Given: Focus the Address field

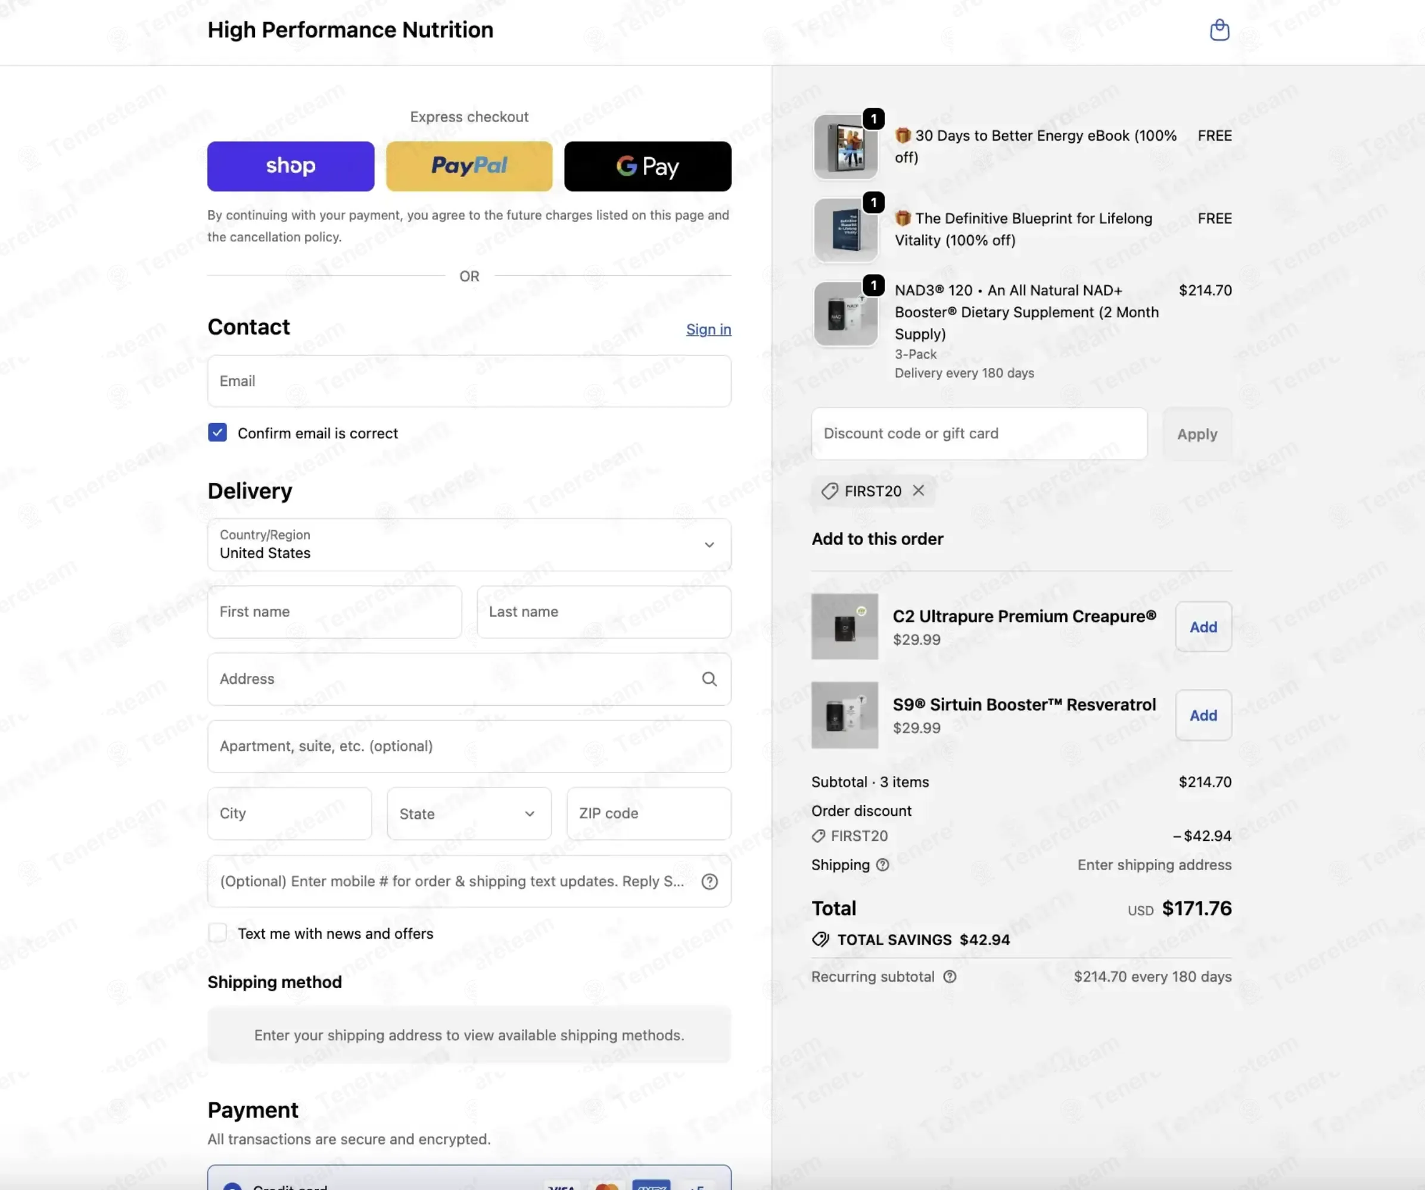Looking at the screenshot, I should [469, 679].
